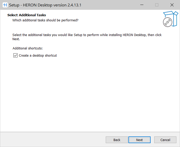Minimize the setup window

click(x=142, y=5)
